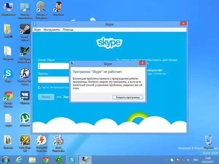219x164 pixels.
Task: Open the Компьютер desktop icon
Action: tap(8, 9)
